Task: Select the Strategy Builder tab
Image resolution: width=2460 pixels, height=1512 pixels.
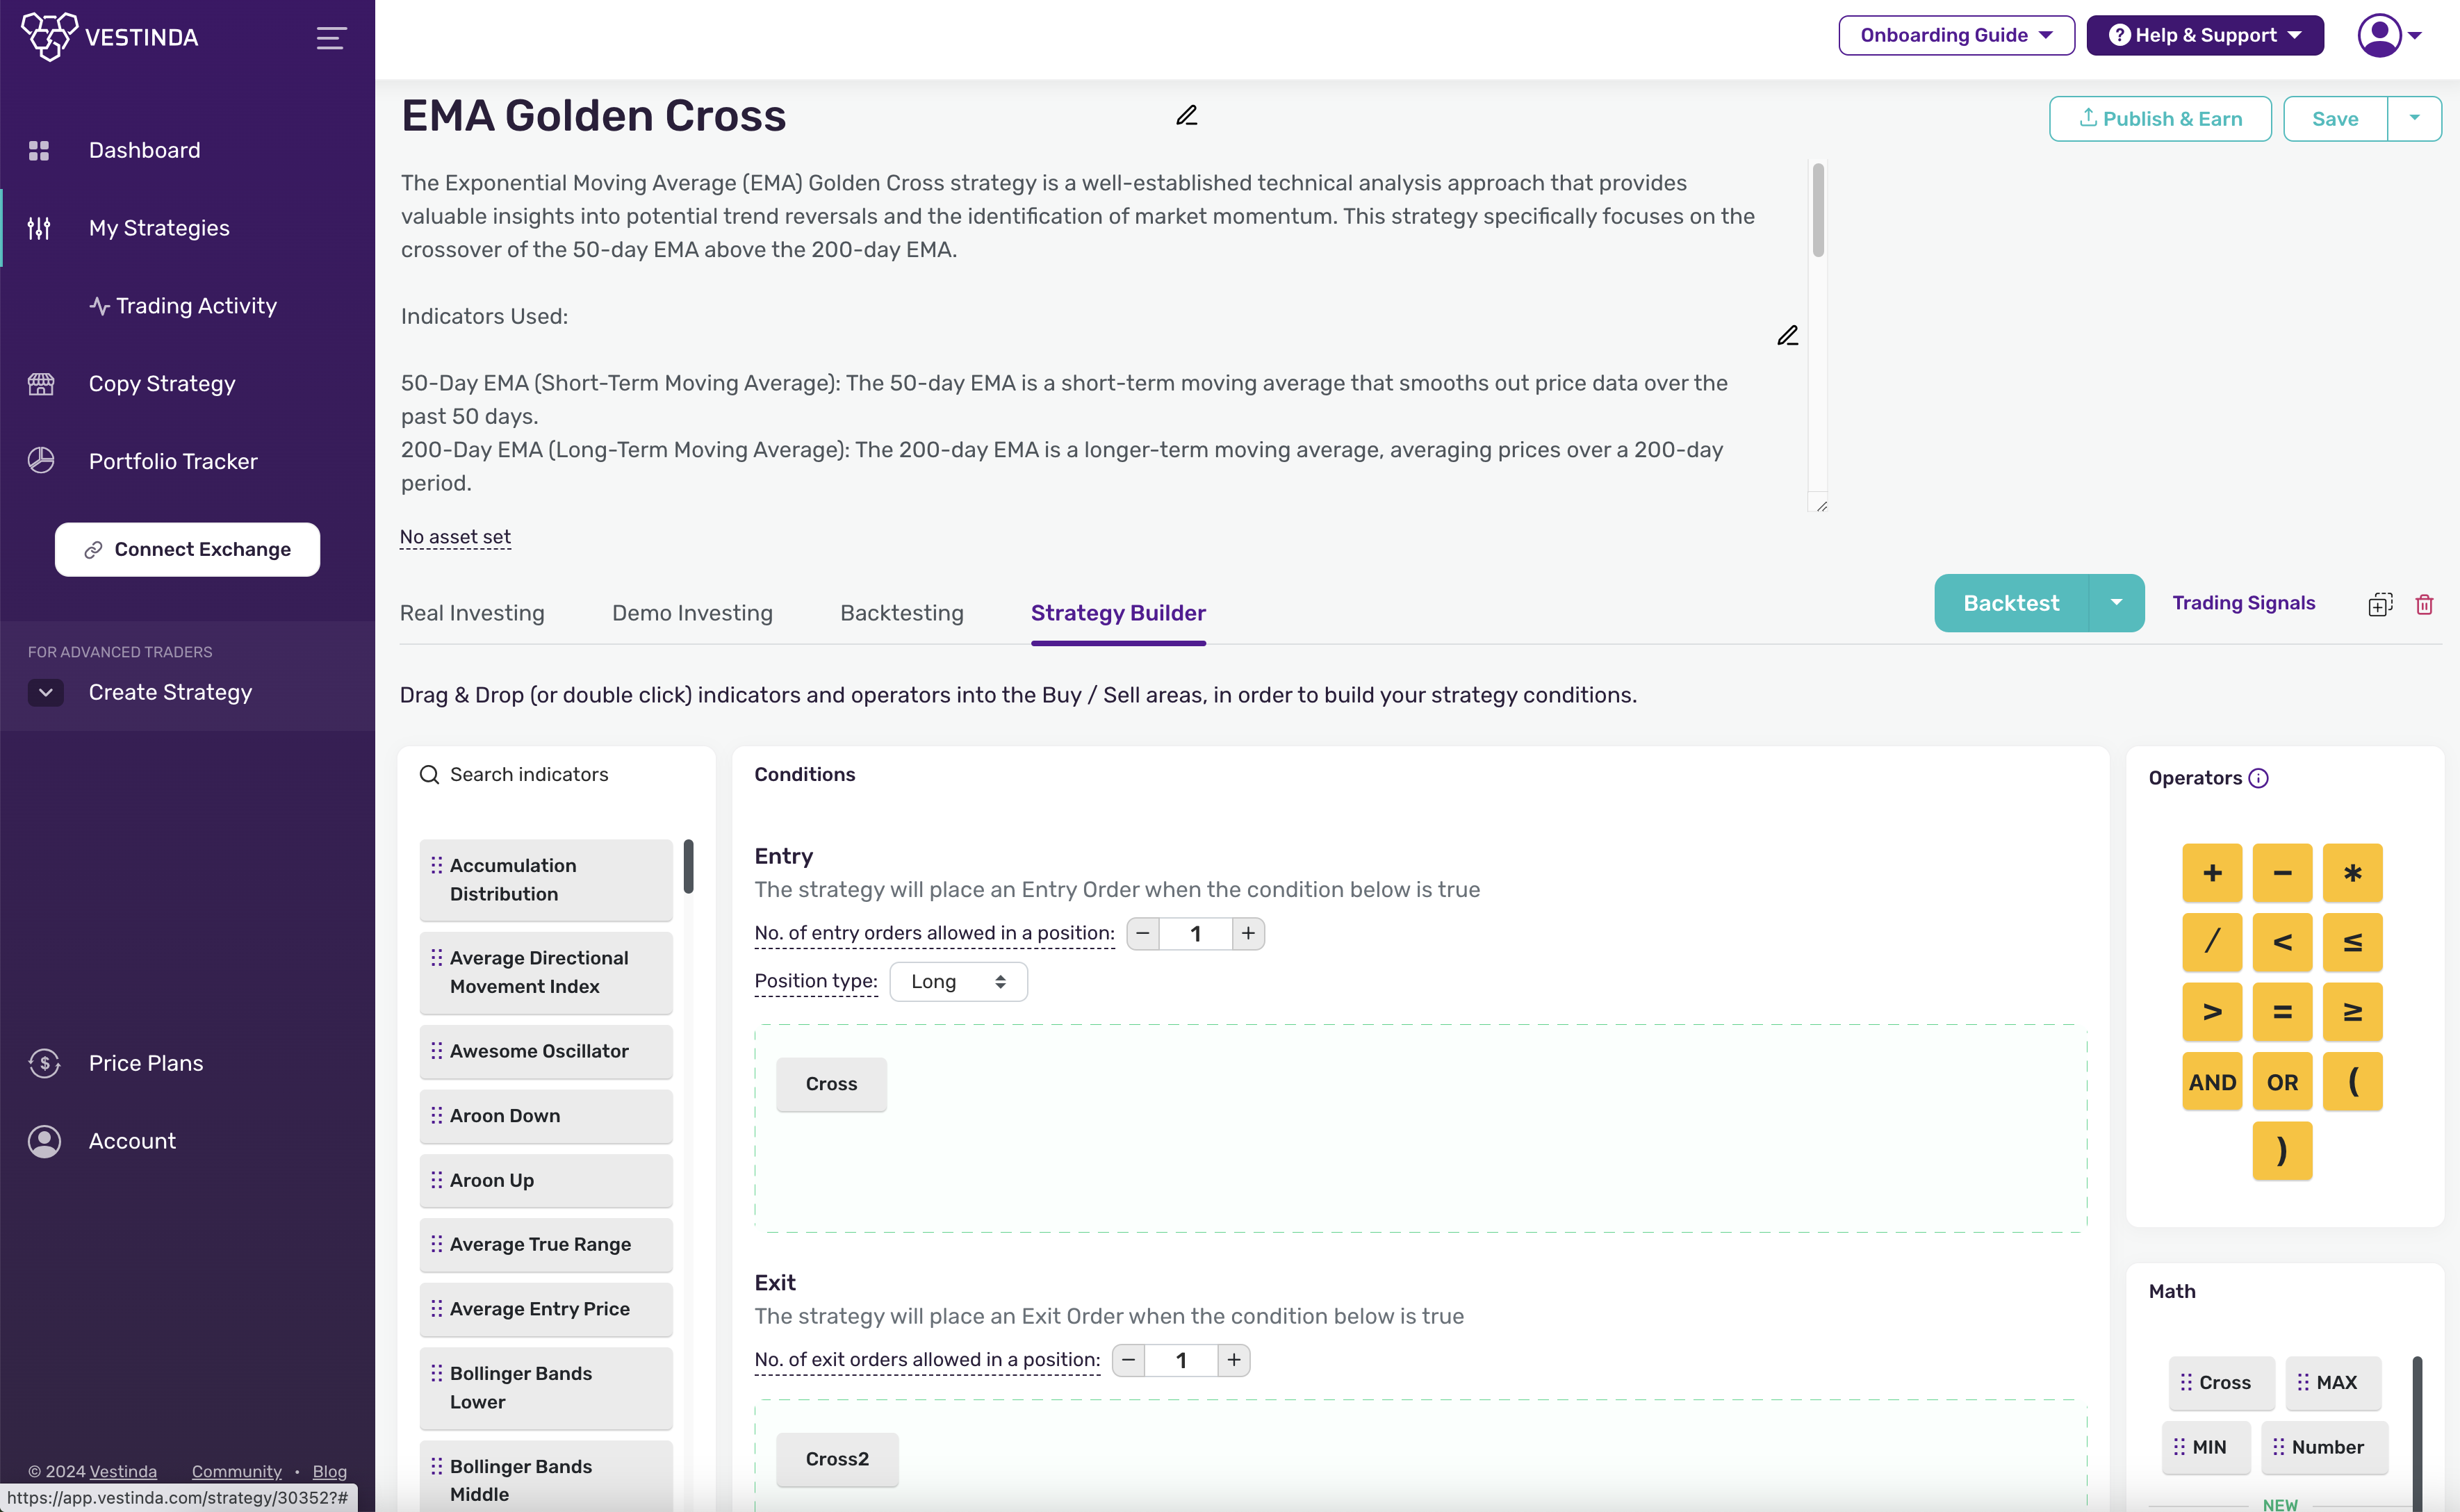Action: click(x=1118, y=613)
